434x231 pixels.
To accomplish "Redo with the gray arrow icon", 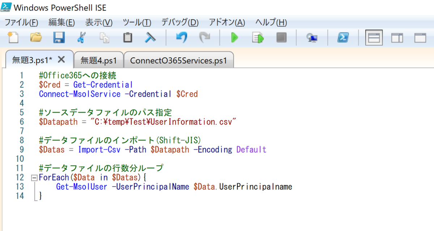I will click(204, 37).
